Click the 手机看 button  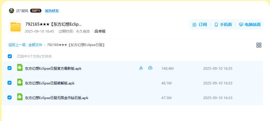[x=223, y=24]
